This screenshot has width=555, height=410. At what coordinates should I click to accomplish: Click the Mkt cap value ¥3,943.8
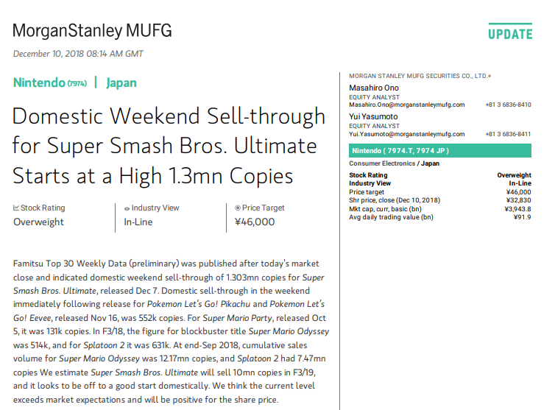pos(517,209)
